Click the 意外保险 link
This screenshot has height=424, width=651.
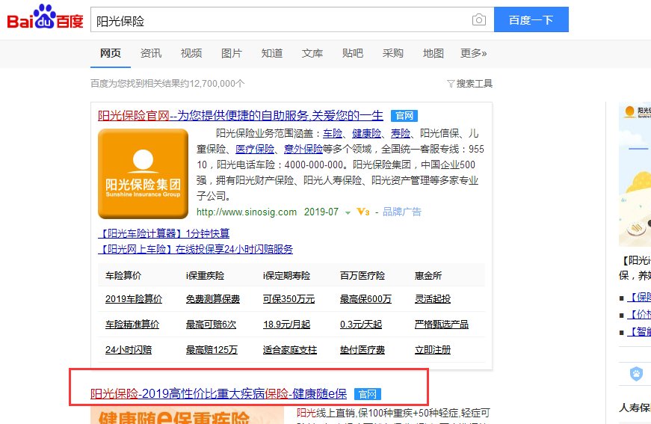(303, 149)
